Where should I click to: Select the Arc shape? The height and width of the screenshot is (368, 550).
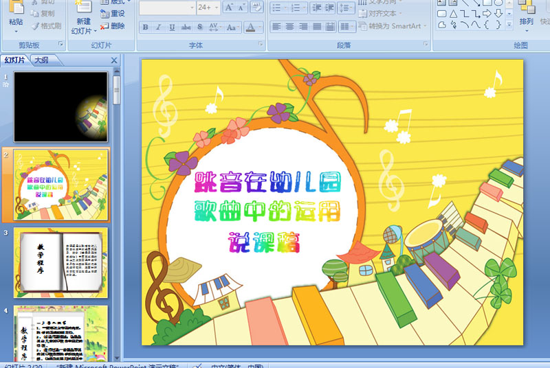click(x=465, y=25)
